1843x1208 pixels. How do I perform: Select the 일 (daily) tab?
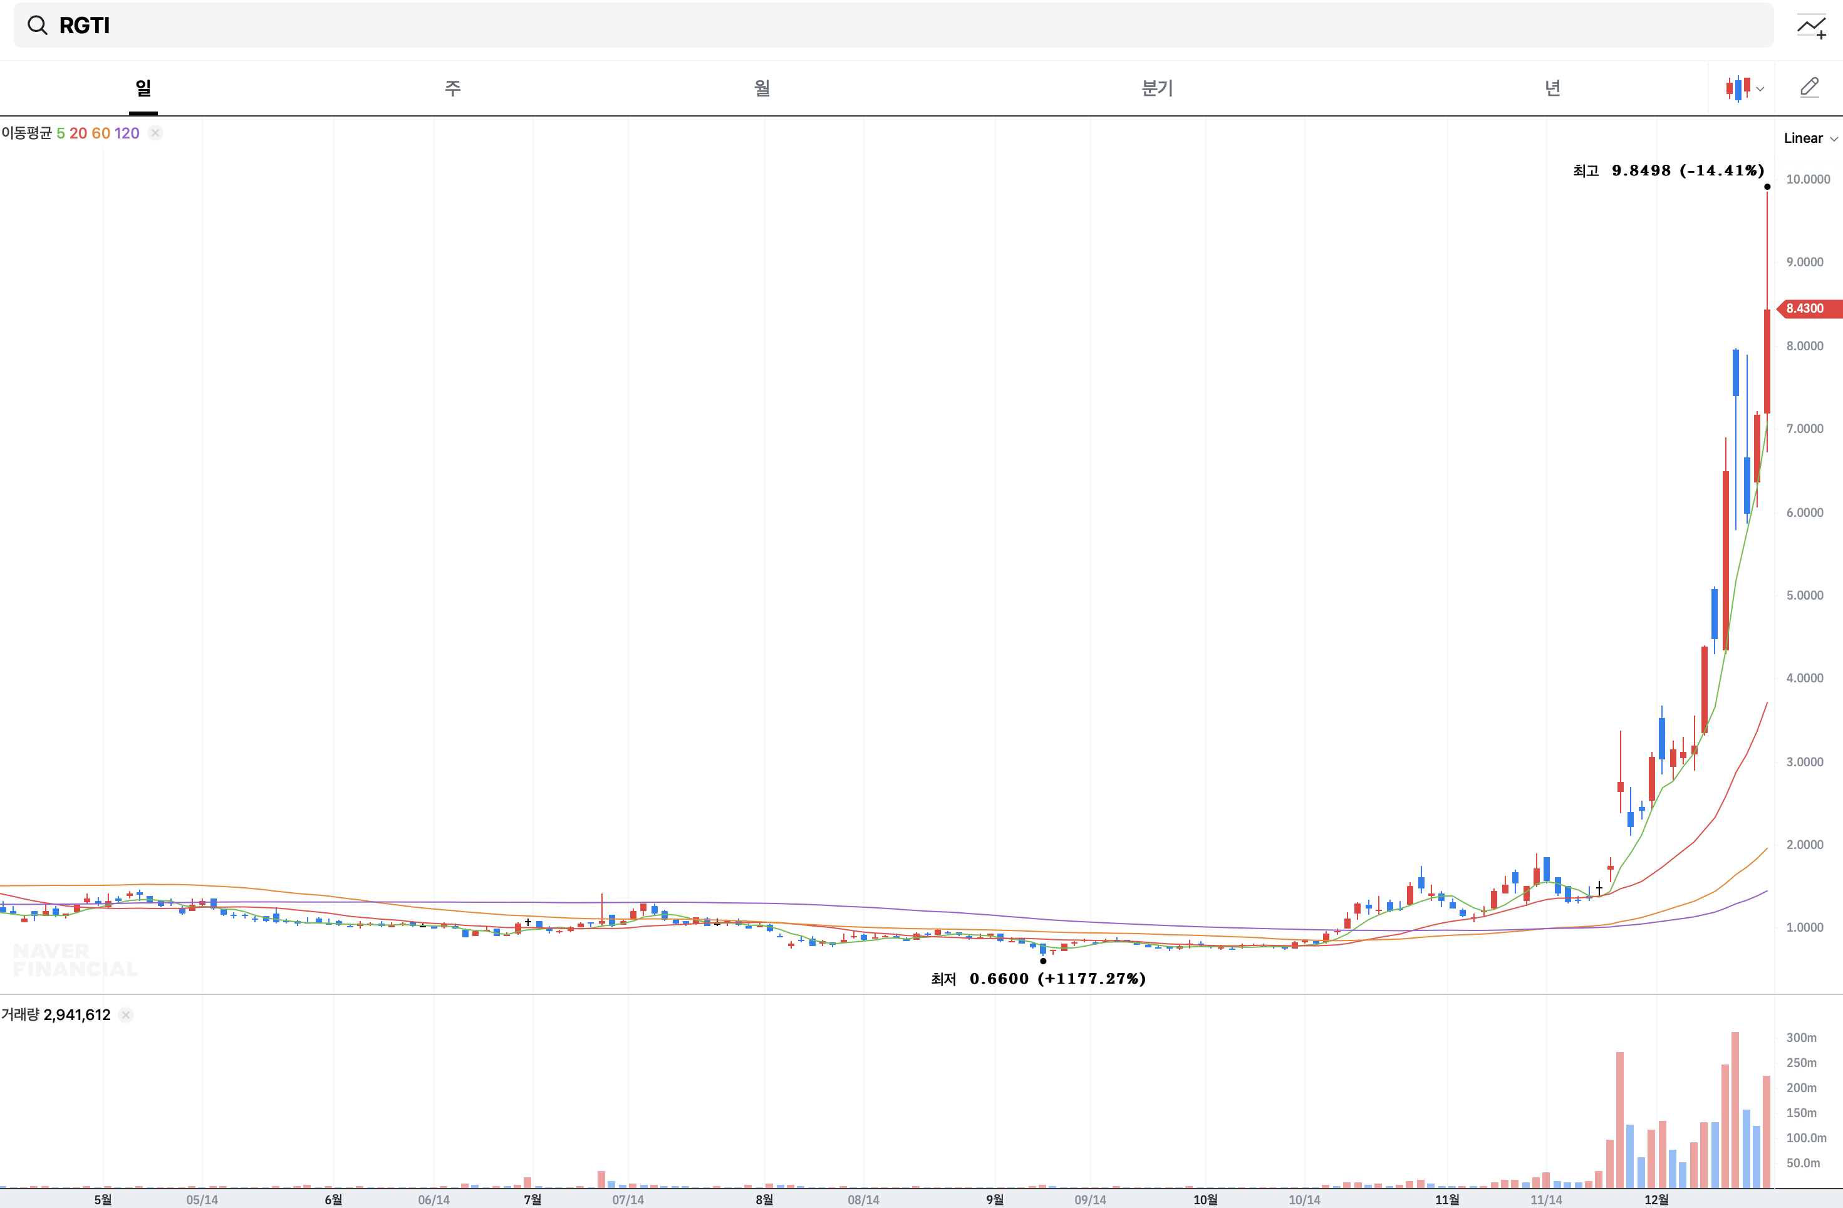(143, 88)
